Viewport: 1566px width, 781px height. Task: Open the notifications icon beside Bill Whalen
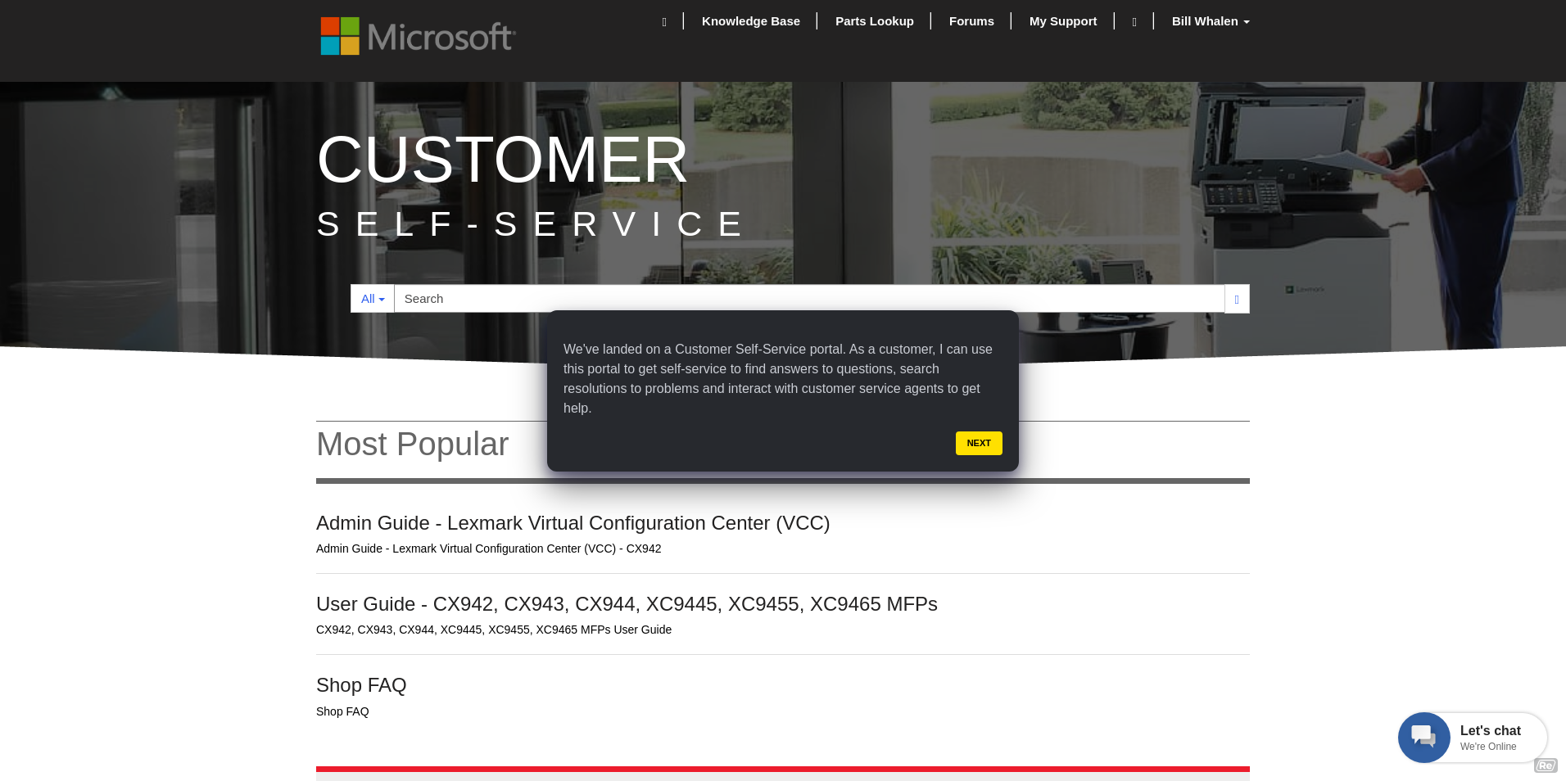click(1134, 21)
